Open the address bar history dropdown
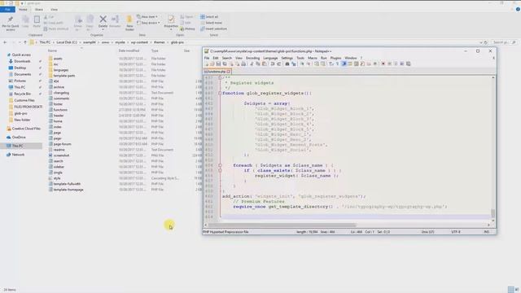This screenshot has height=293, width=521. [481, 42]
